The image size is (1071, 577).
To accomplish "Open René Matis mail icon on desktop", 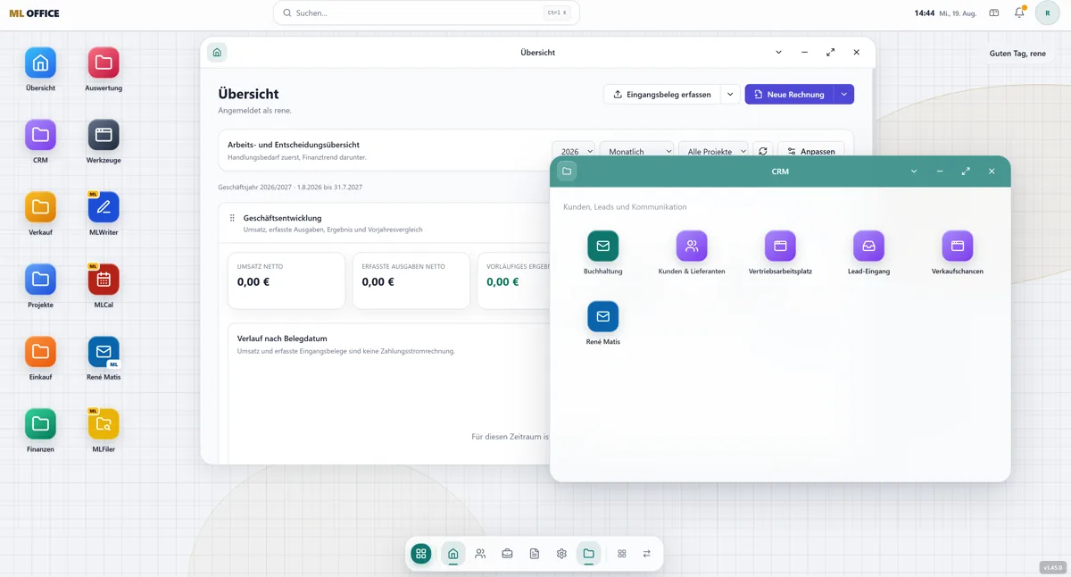I will click(104, 352).
